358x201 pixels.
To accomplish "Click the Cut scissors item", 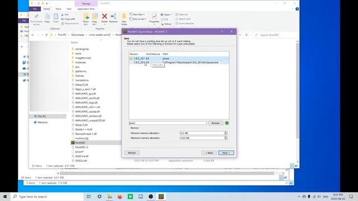I will click(65, 15).
